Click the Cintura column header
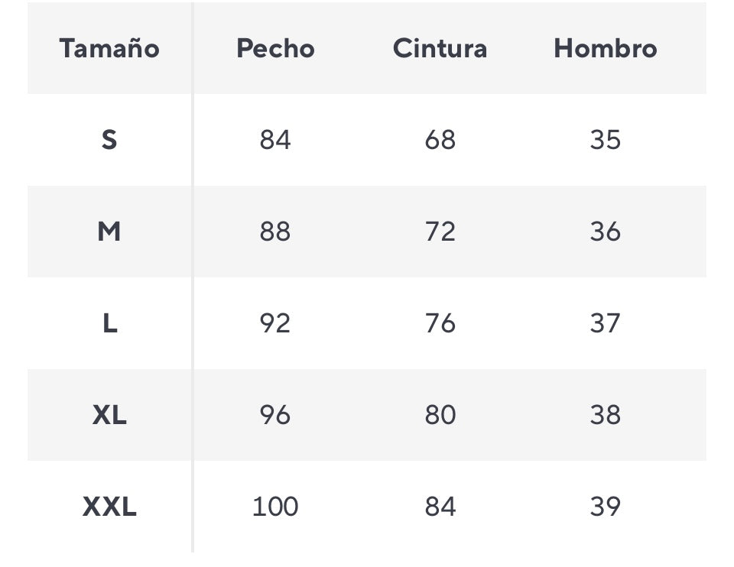Viewport: 734px width, 567px height. click(x=440, y=49)
